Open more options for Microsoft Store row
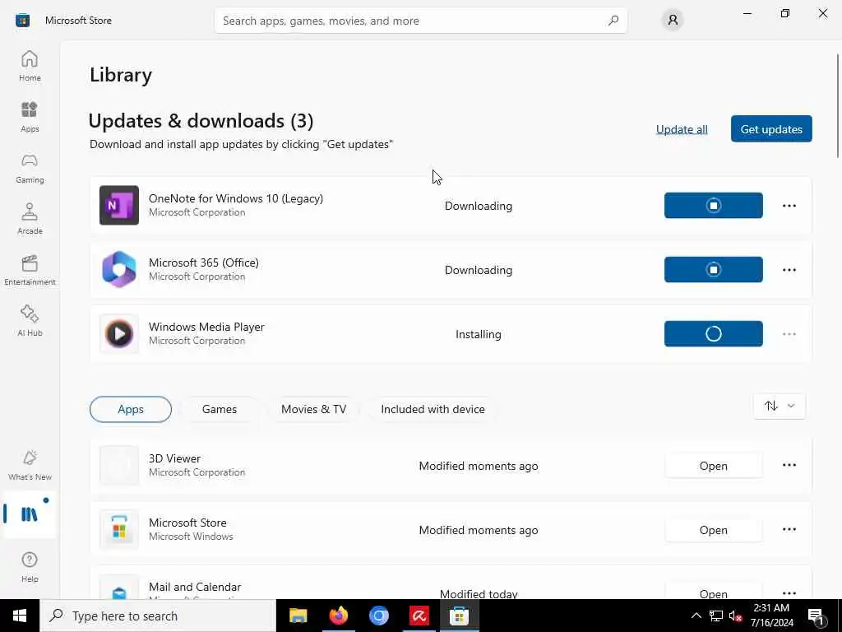Image resolution: width=842 pixels, height=632 pixels. coord(789,529)
